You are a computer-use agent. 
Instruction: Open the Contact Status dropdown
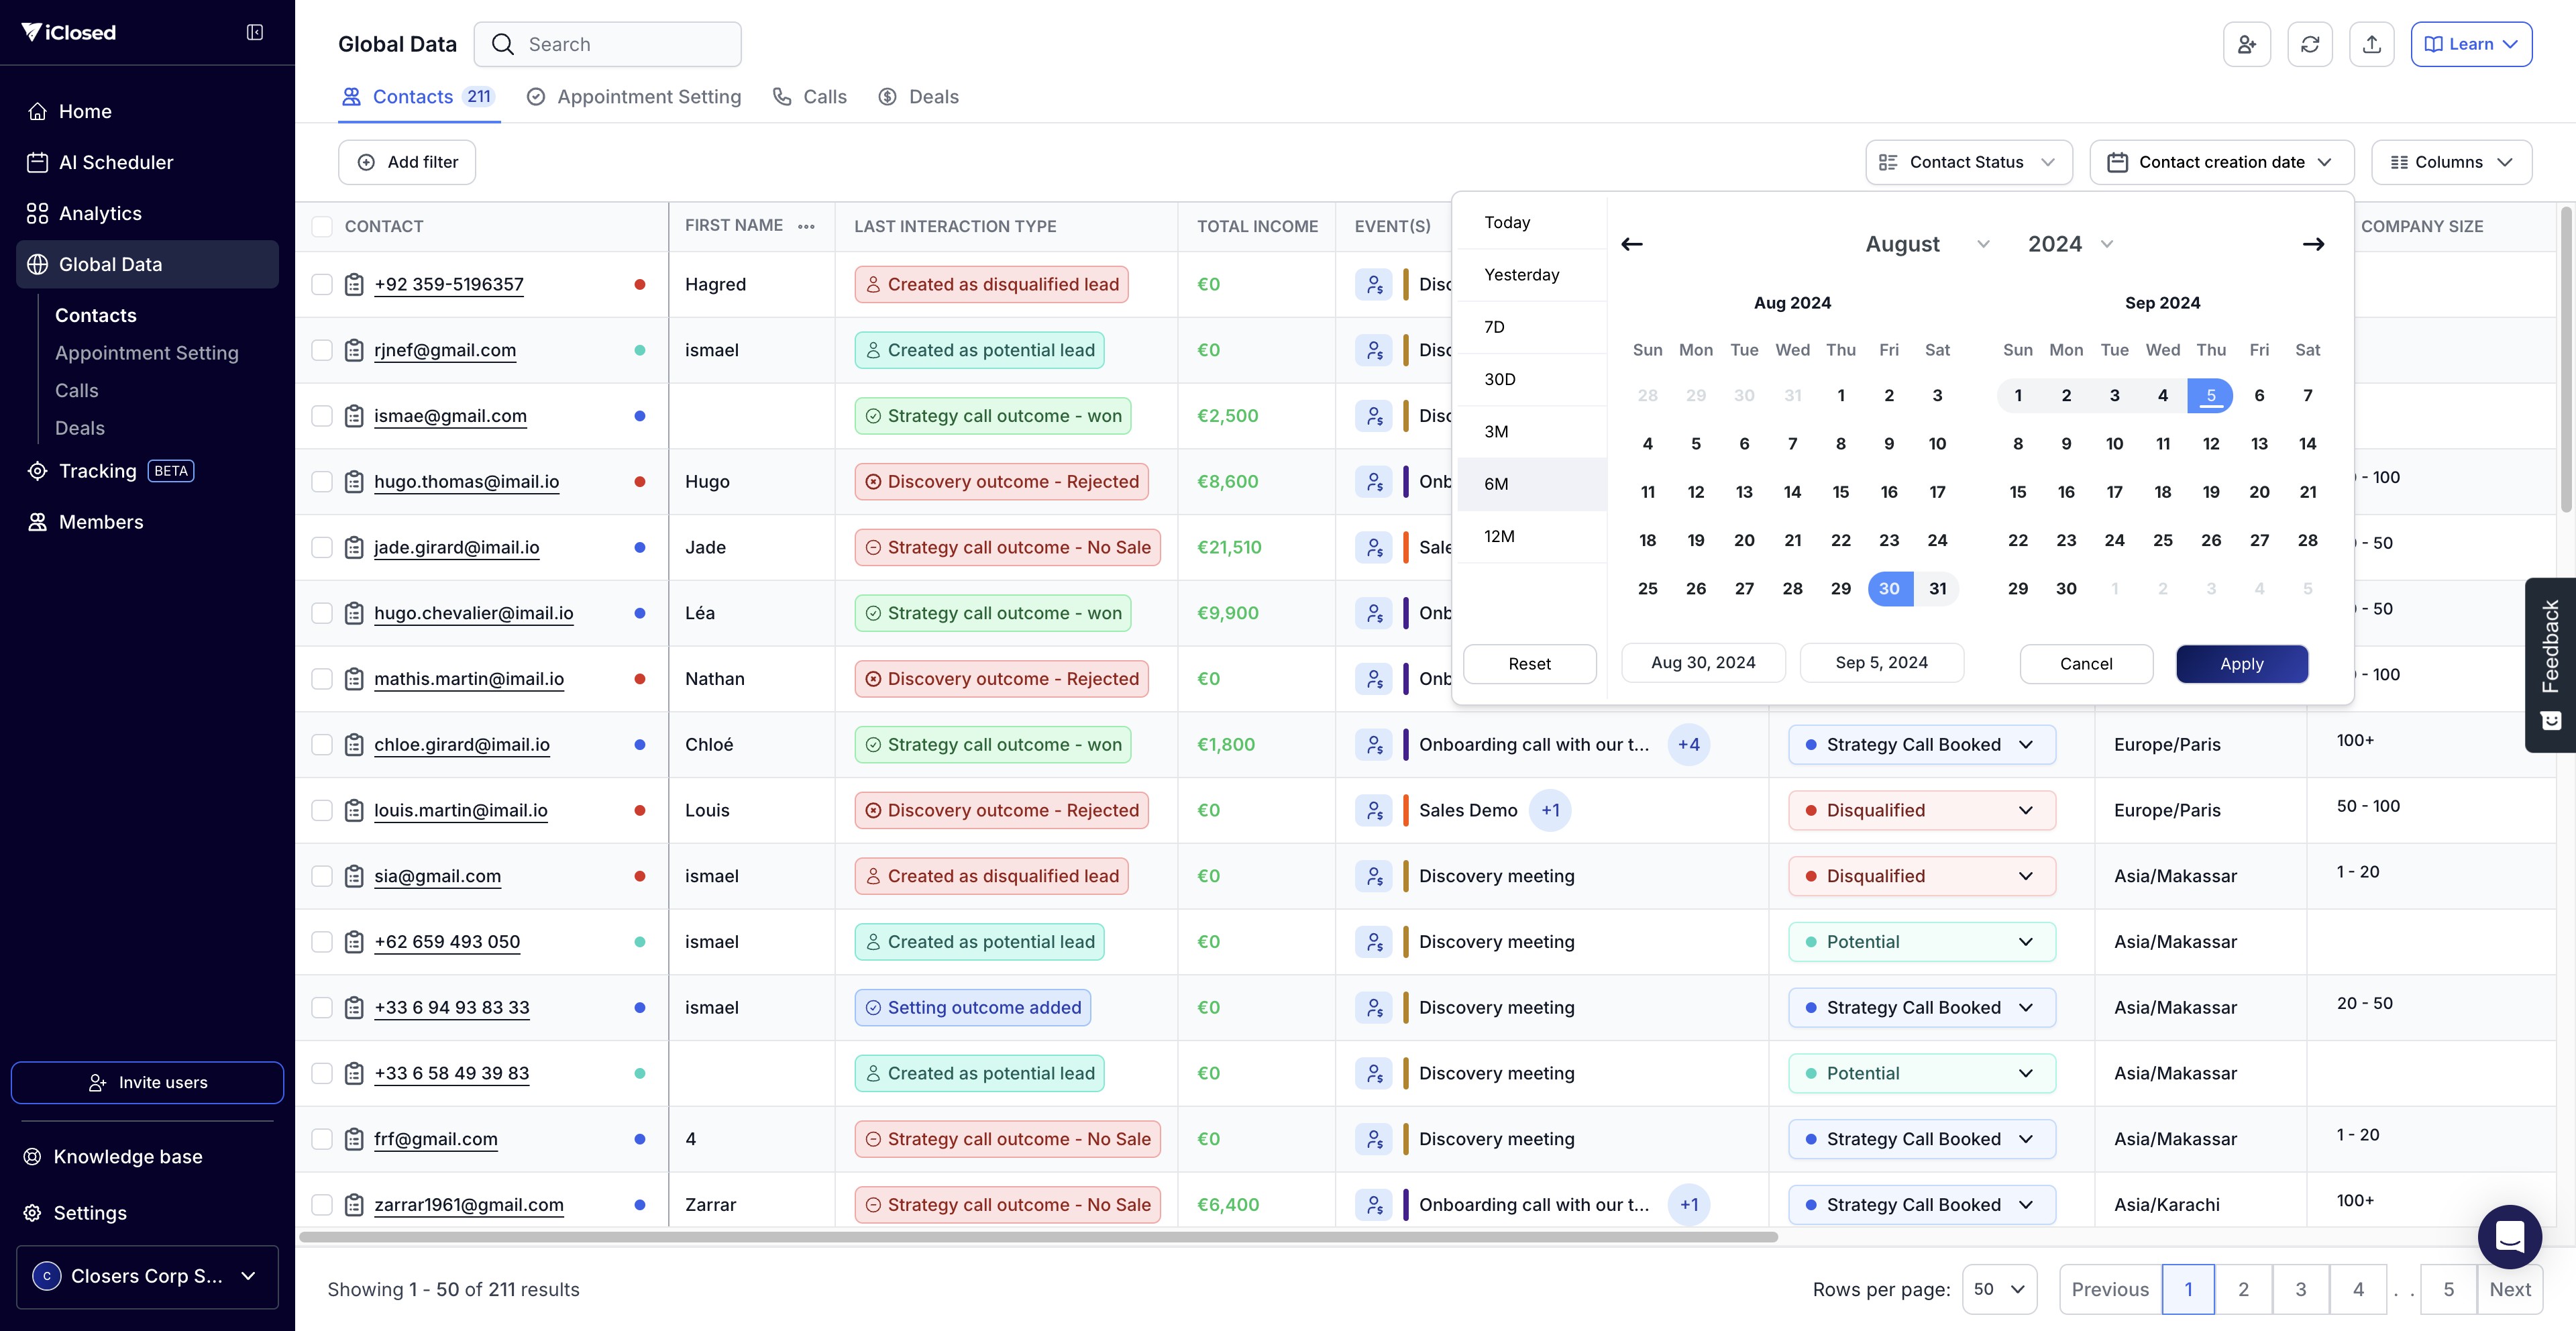point(1968,162)
